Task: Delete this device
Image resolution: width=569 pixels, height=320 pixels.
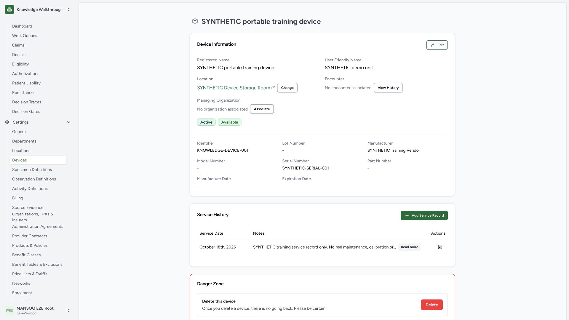Action: pyautogui.click(x=431, y=305)
